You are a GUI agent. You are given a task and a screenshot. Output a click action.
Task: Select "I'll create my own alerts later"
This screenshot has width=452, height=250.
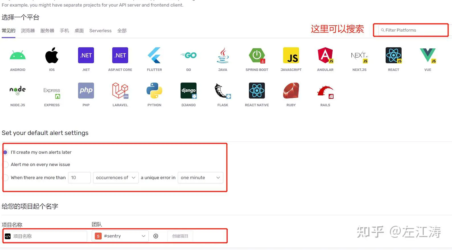pos(5,152)
